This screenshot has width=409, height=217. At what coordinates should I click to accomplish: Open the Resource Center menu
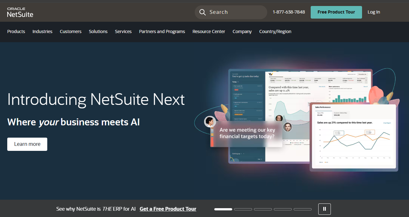tap(209, 31)
